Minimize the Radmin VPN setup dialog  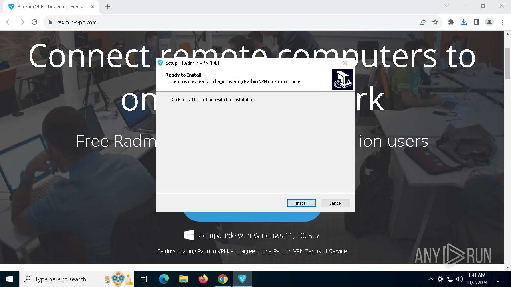pos(309,63)
